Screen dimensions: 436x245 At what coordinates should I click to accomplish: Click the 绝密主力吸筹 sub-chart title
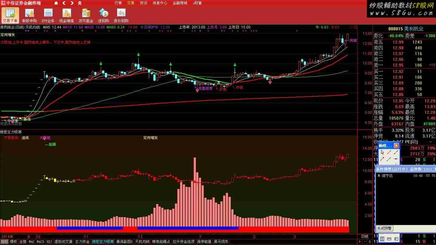[11, 132]
